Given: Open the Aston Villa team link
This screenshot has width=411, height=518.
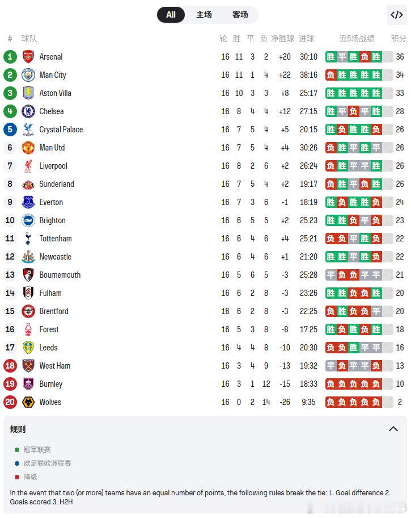Looking at the screenshot, I should [x=55, y=93].
